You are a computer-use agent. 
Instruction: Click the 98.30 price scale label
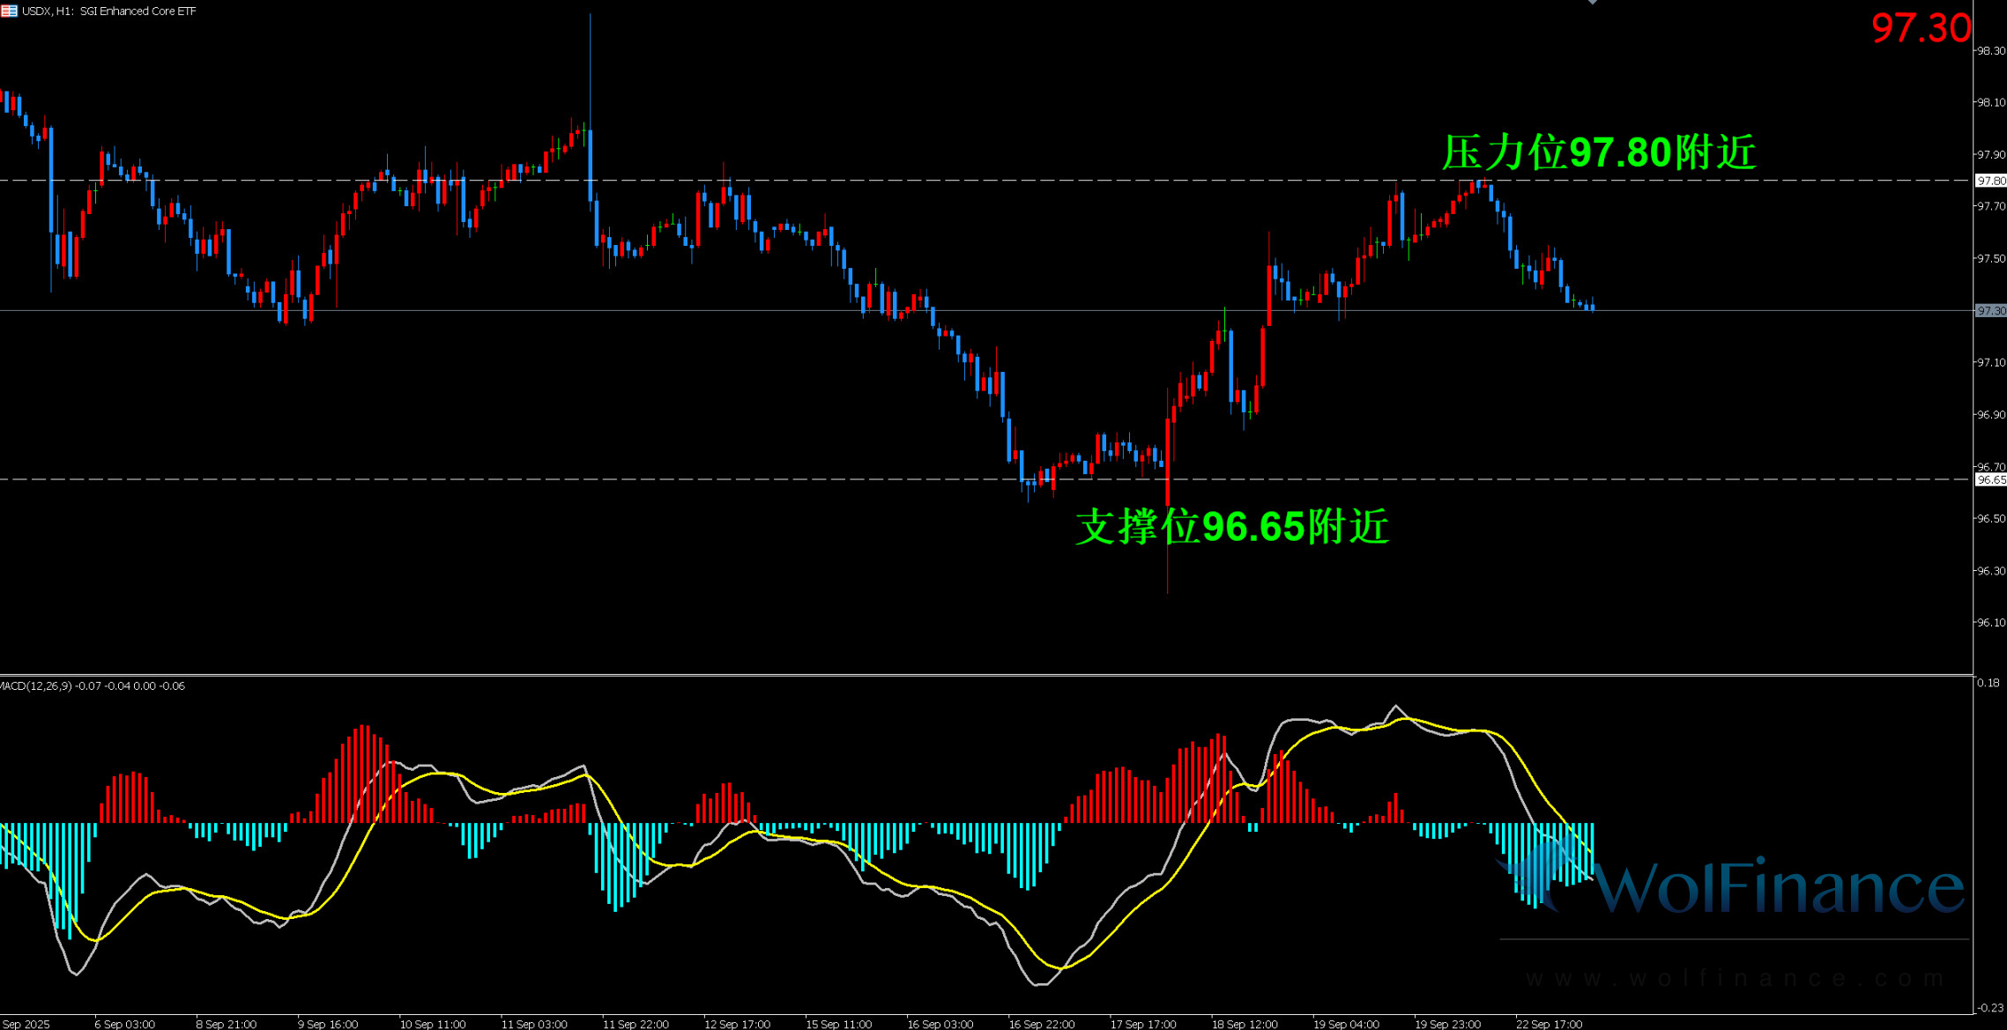[x=1990, y=51]
